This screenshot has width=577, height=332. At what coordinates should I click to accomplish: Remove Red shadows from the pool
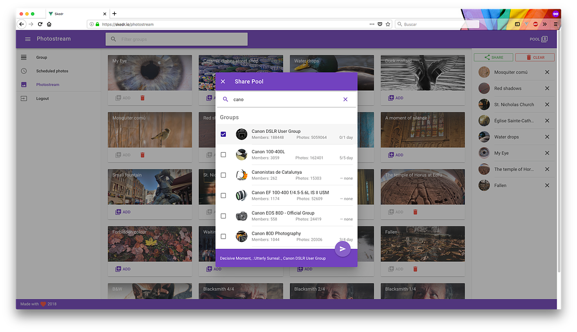pyautogui.click(x=547, y=88)
